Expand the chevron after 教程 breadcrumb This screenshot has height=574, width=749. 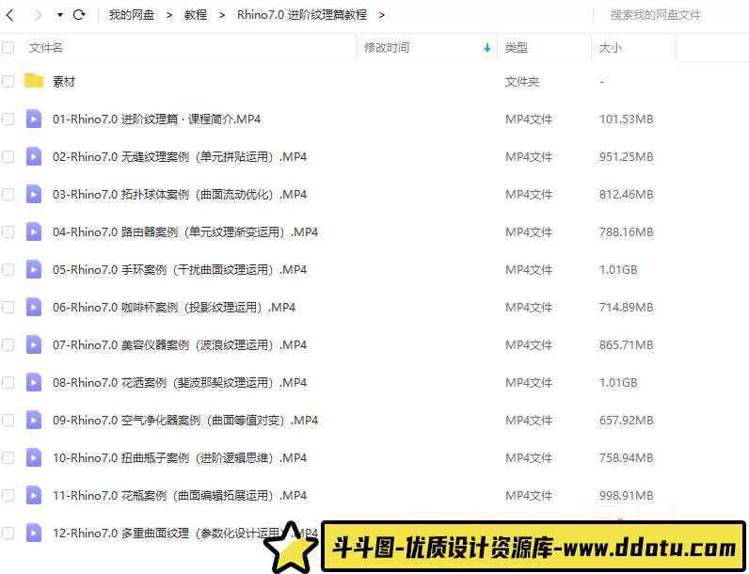point(222,15)
